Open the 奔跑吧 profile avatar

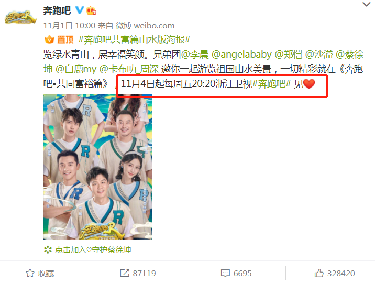click(20, 17)
